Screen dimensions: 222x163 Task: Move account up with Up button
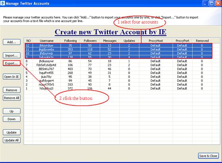[12, 111]
